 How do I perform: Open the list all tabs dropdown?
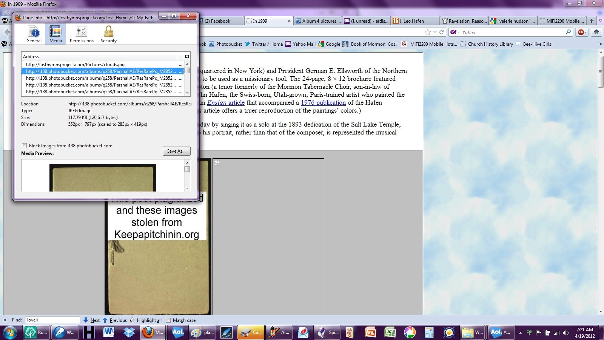[600, 21]
